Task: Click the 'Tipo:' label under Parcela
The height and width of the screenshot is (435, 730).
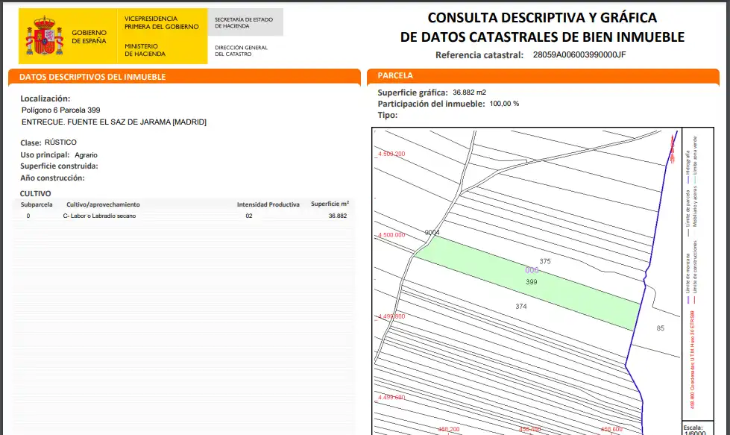Action: [x=387, y=115]
